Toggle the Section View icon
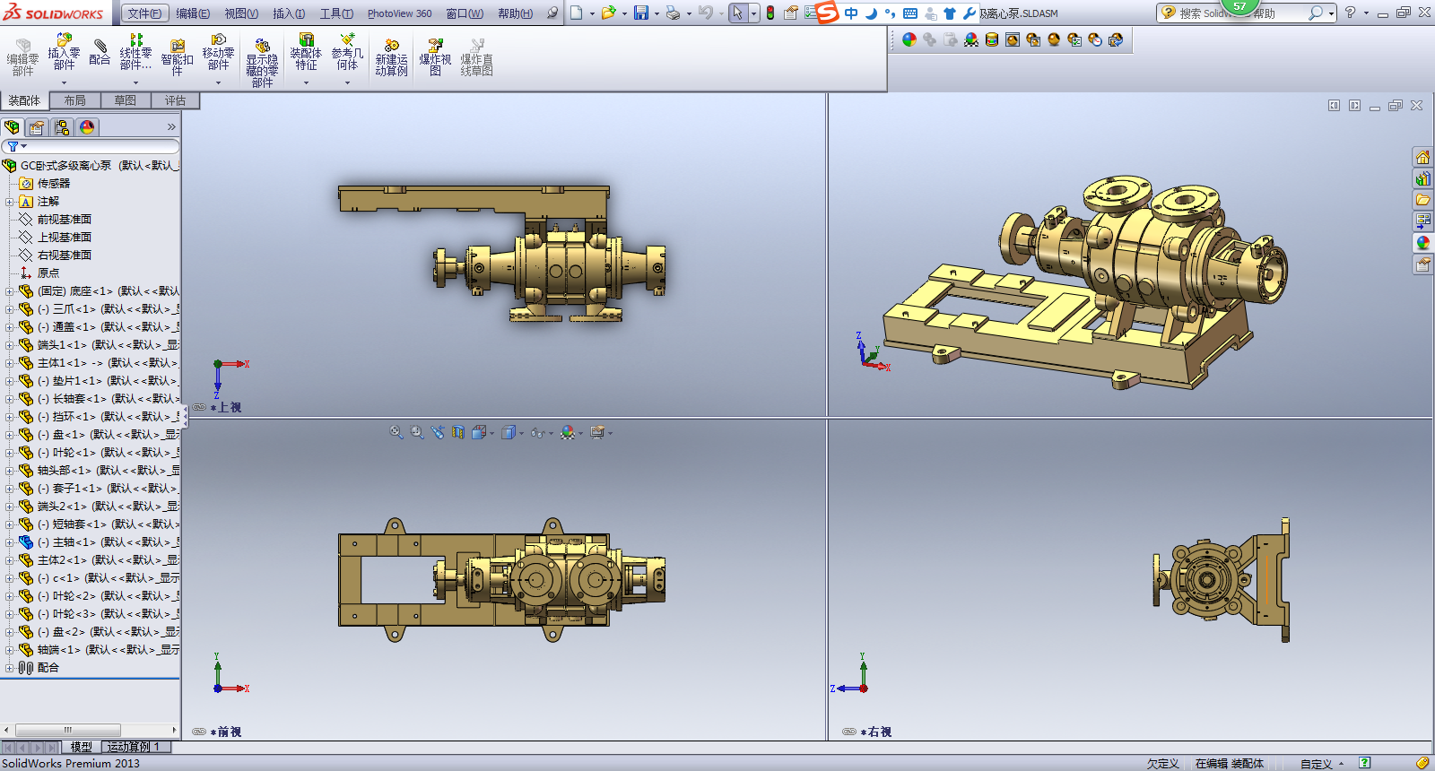This screenshot has height=771, width=1435. tap(458, 432)
